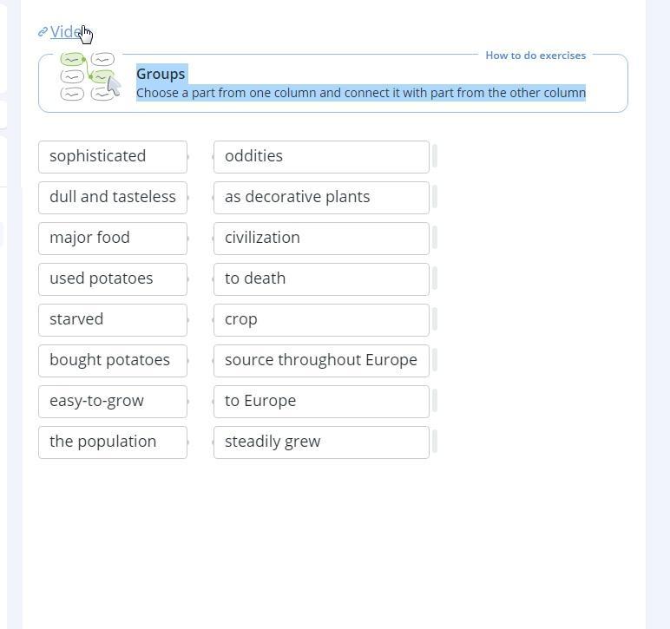
Task: Select the 'oddities' answer card
Action: click(x=321, y=157)
